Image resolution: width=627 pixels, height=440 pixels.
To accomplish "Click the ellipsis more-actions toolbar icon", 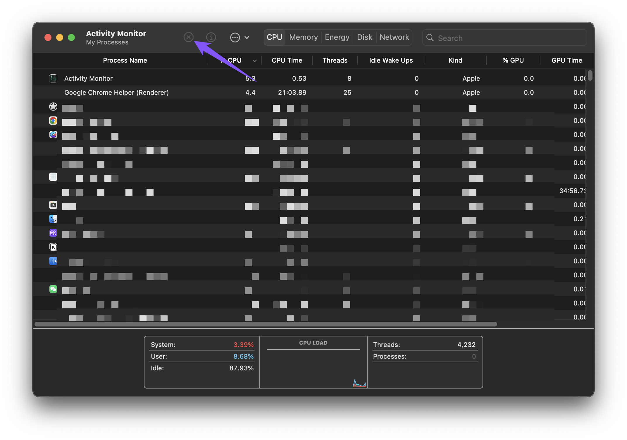I will click(x=235, y=37).
